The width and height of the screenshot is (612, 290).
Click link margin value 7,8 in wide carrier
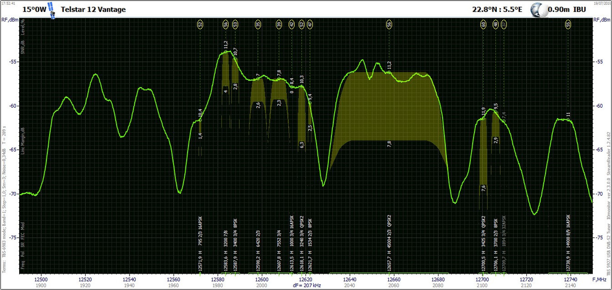[389, 143]
